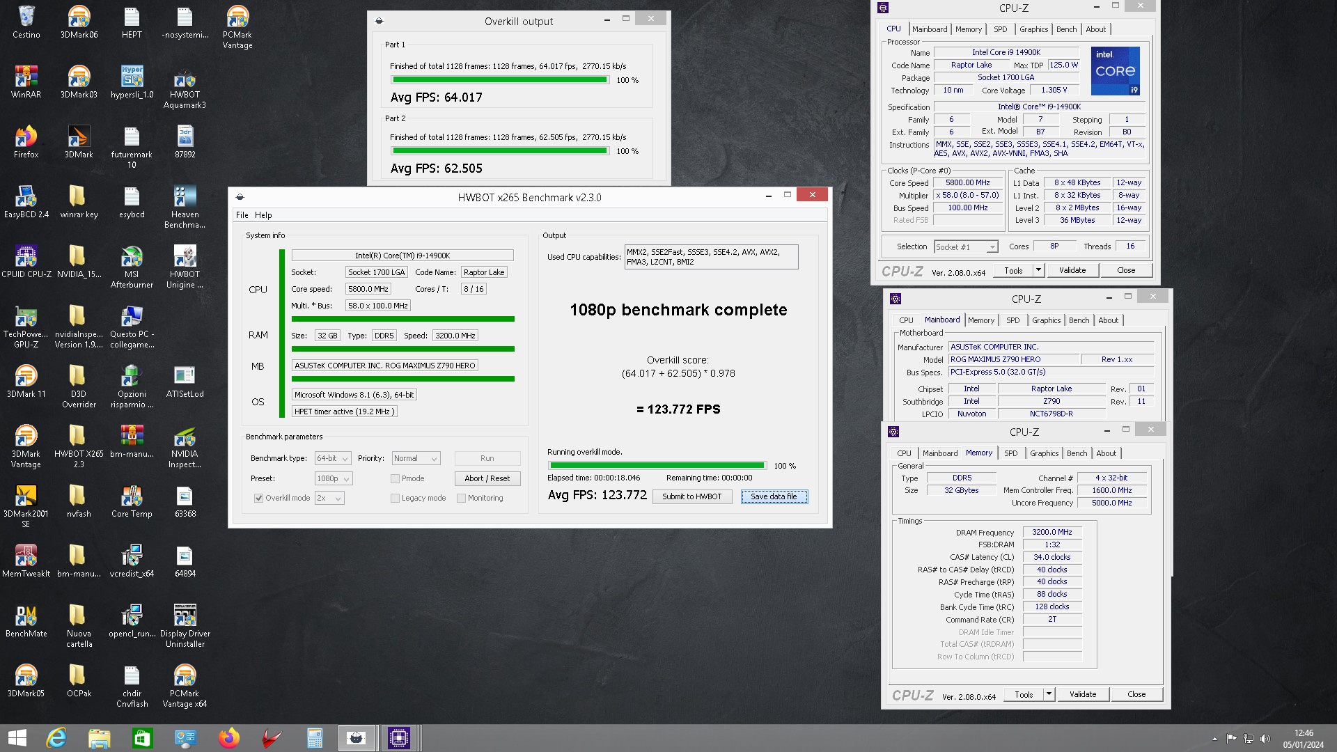Open the Priority Normal dropdown
This screenshot has width=1337, height=752.
pos(416,458)
